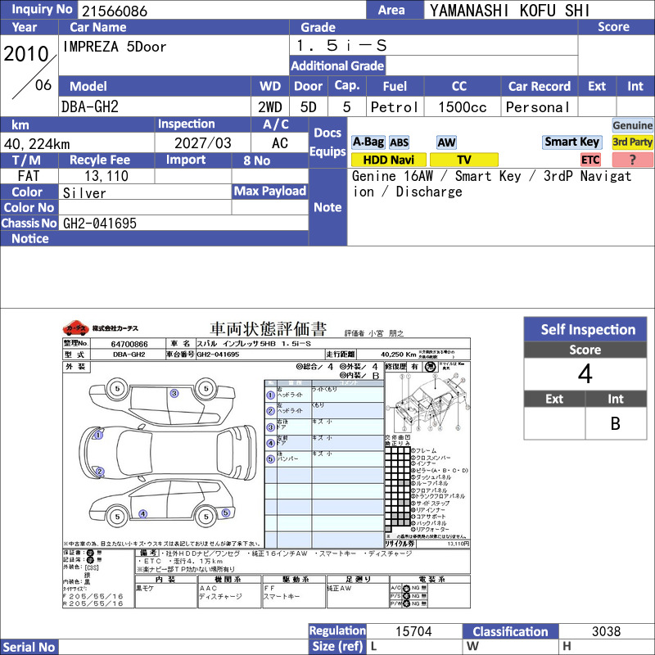Click damage marker 3 on the car diagram
The image size is (655, 655).
coord(174,393)
